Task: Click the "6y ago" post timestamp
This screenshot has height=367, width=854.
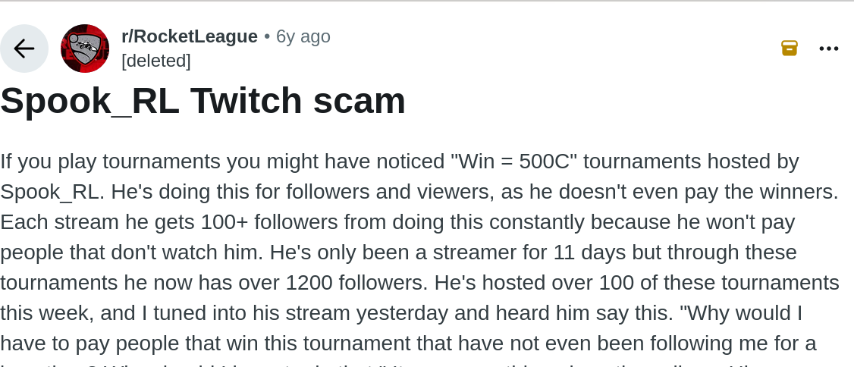Action: pos(303,36)
